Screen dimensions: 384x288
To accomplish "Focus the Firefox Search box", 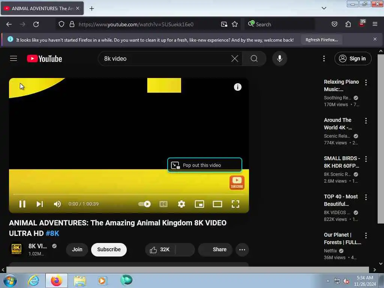I will tap(280, 24).
